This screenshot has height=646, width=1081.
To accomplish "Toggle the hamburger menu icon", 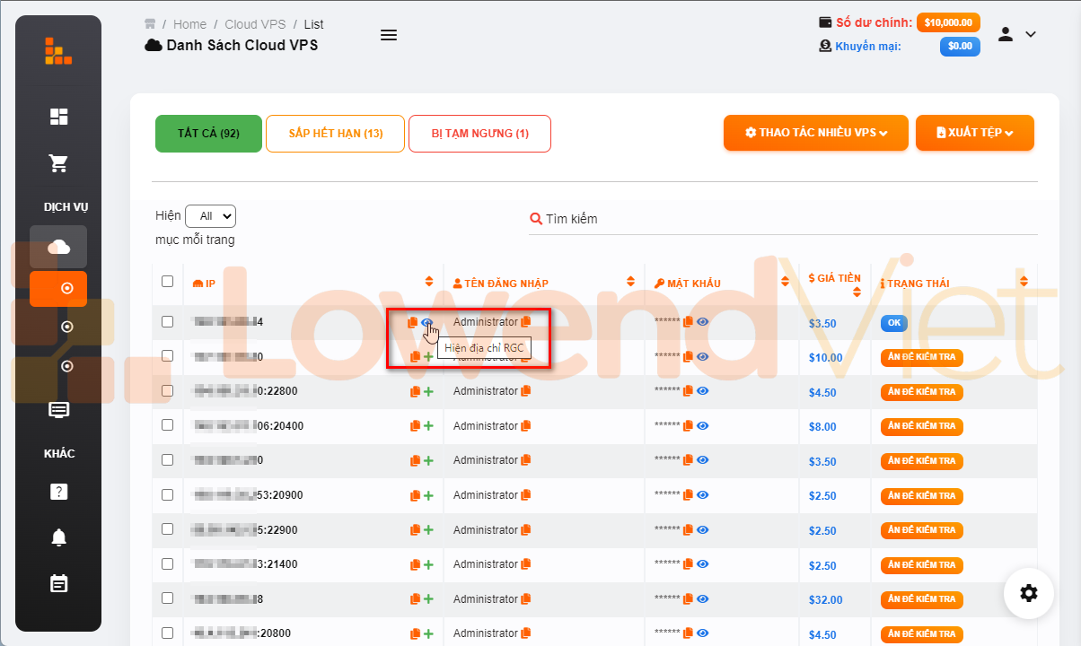I will click(388, 35).
